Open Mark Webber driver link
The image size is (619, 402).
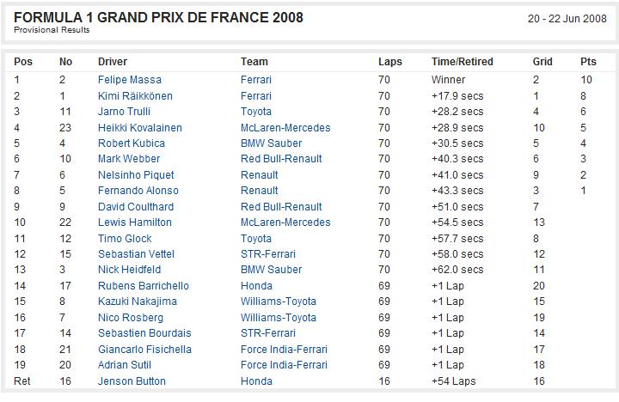(129, 159)
